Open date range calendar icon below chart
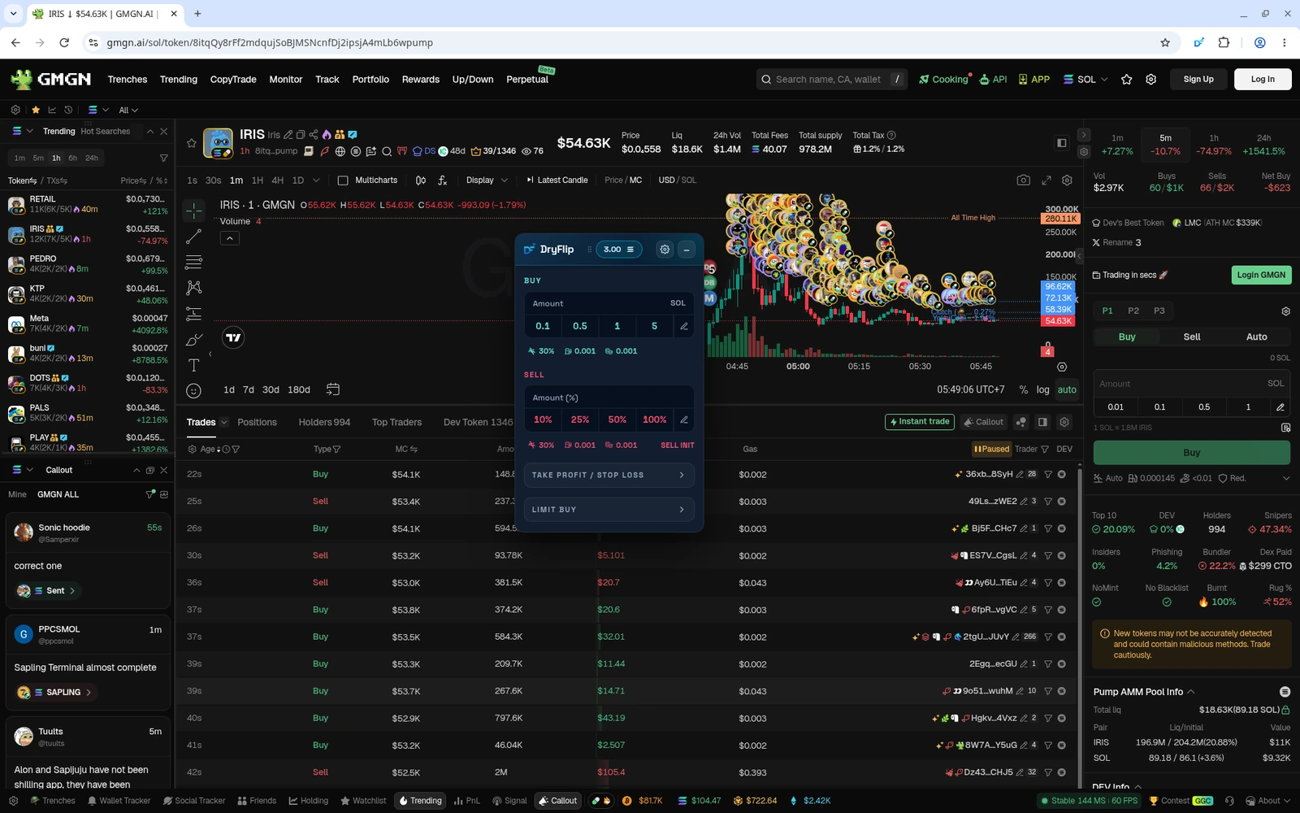 (332, 389)
